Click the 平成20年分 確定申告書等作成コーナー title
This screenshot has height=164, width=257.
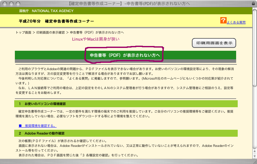pos(56,21)
